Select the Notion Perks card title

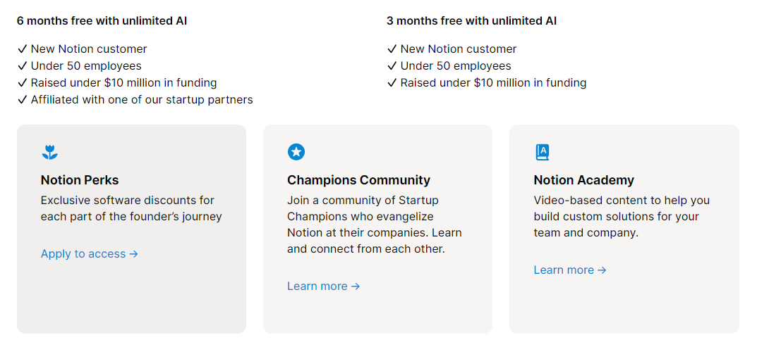point(80,180)
